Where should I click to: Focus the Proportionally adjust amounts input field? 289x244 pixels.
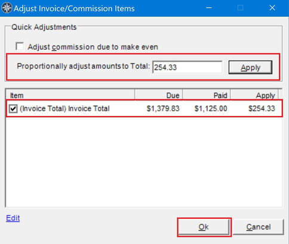pos(187,67)
